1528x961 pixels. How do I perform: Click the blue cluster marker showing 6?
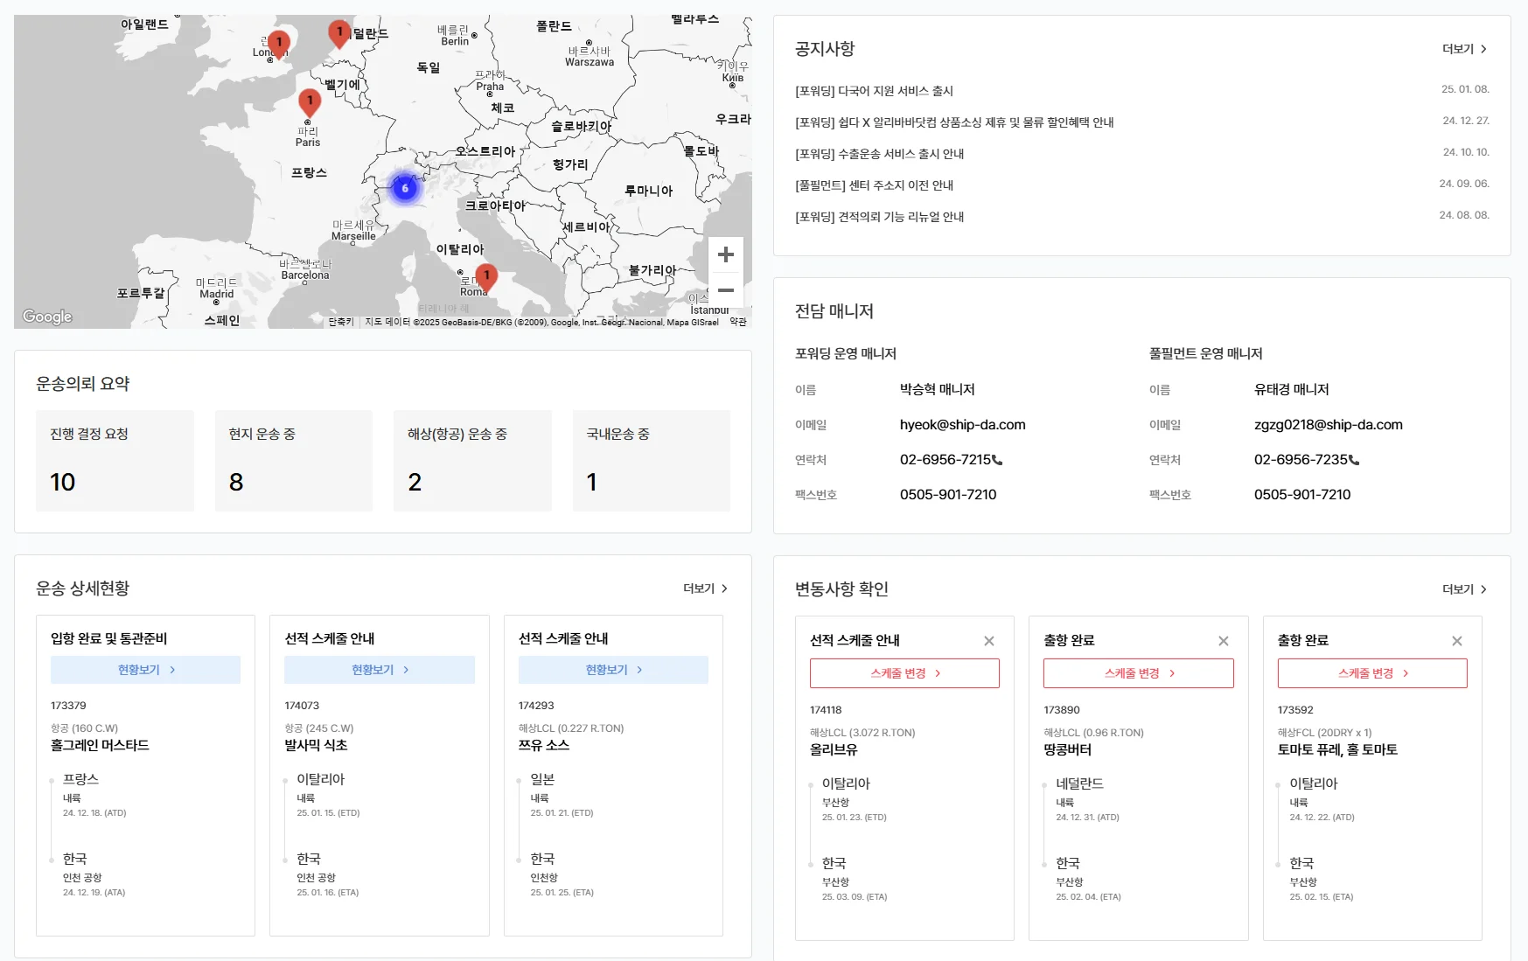point(404,188)
